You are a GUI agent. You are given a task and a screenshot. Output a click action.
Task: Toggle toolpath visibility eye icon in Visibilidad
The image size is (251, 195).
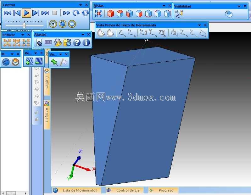179,14
